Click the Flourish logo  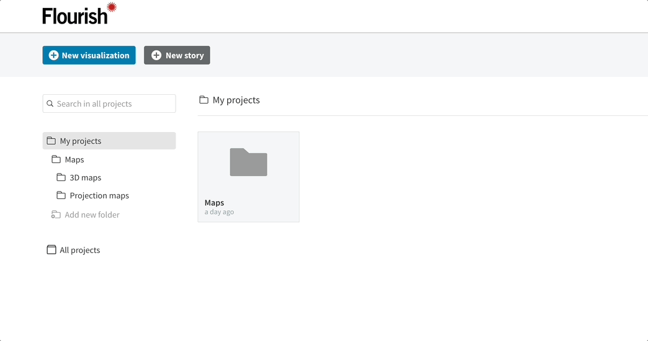79,14
